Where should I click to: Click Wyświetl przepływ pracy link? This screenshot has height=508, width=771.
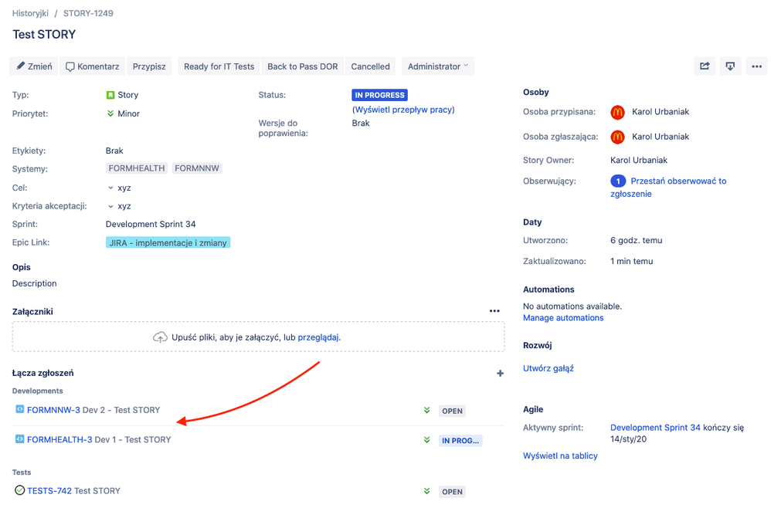click(x=403, y=110)
